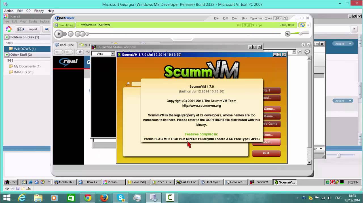The image size is (363, 203).
Task: Adjust the RealPlayer volume slider
Action: (300, 33)
